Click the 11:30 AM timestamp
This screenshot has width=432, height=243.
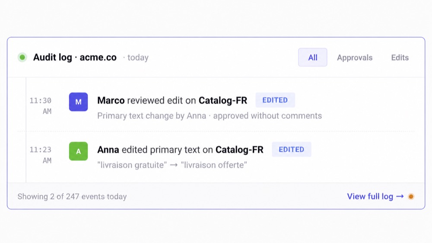[x=41, y=106]
